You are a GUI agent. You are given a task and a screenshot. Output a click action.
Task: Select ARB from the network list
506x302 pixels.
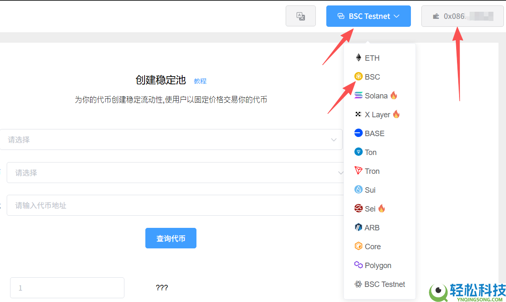tap(372, 227)
